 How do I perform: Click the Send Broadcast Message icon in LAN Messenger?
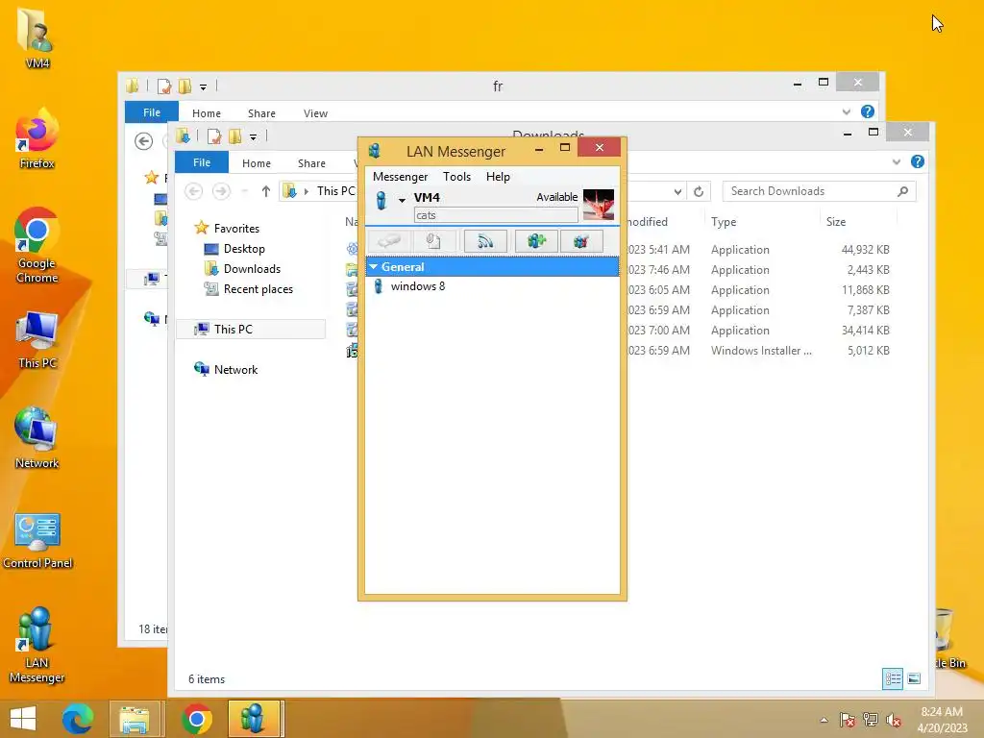click(x=485, y=241)
